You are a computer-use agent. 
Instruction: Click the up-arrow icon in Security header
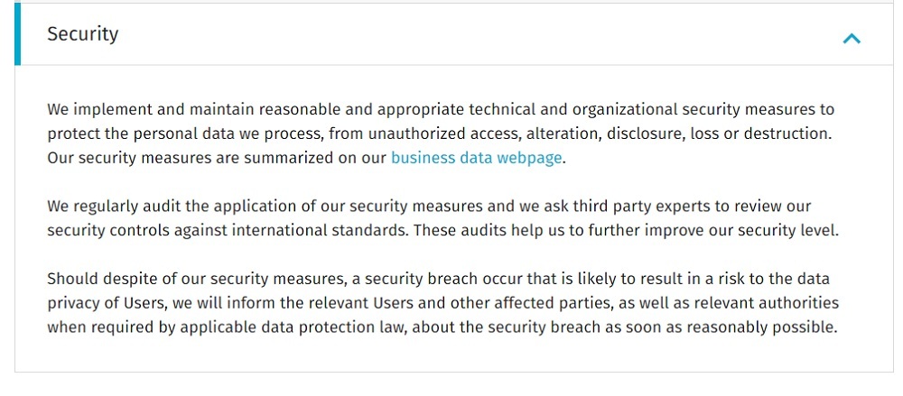[x=852, y=39]
